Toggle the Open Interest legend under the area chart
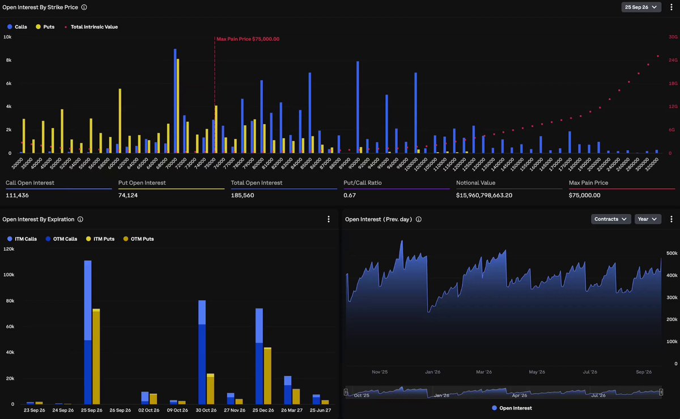The height and width of the screenshot is (419, 680). tap(512, 408)
